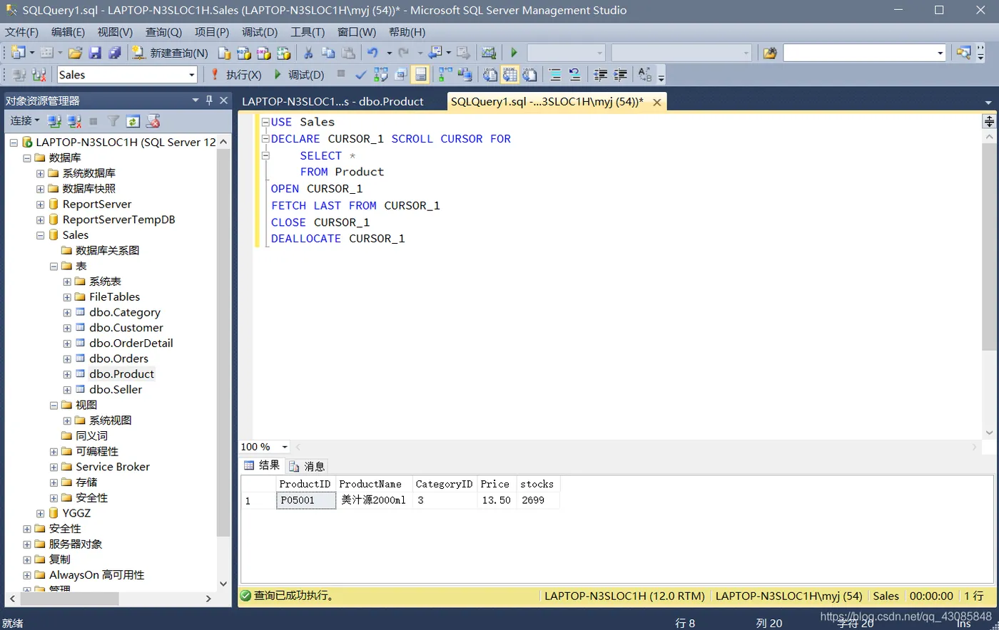Open the 工具(T) menu
The image size is (999, 630).
click(x=308, y=32)
